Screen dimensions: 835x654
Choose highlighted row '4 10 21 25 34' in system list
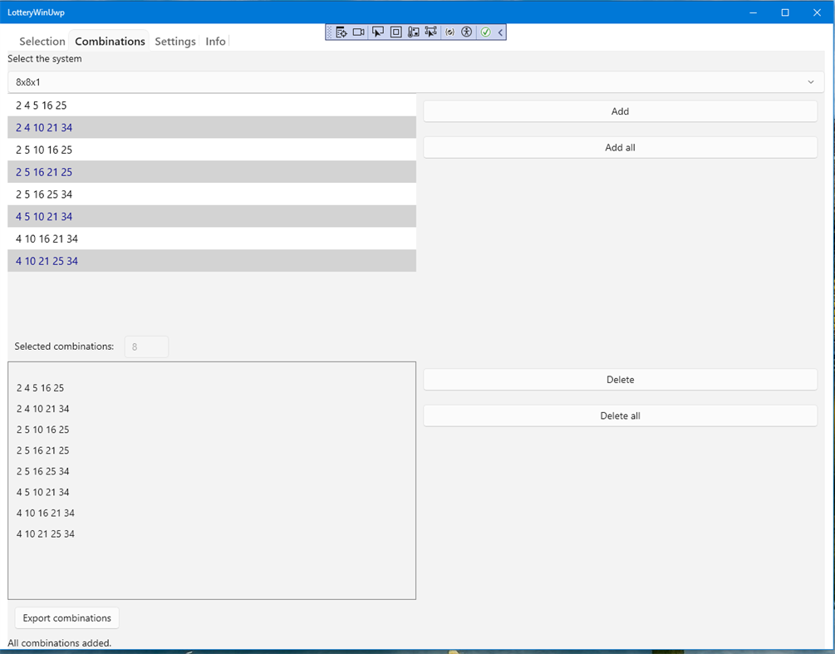[212, 261]
